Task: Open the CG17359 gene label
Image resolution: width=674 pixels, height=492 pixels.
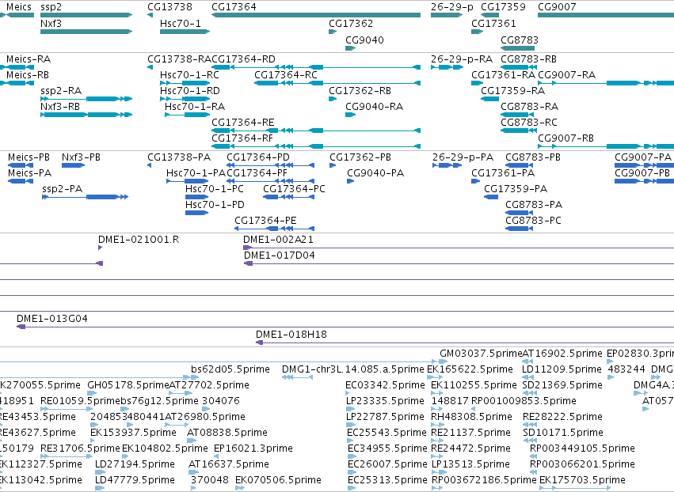Action: [503, 7]
